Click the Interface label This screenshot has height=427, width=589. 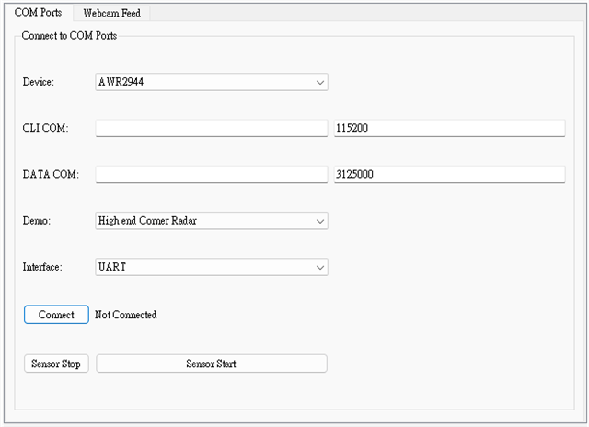tap(43, 268)
